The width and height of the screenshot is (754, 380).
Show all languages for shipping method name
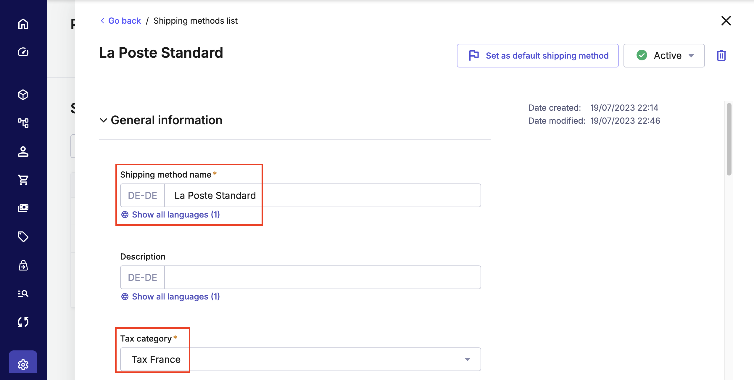[175, 215]
